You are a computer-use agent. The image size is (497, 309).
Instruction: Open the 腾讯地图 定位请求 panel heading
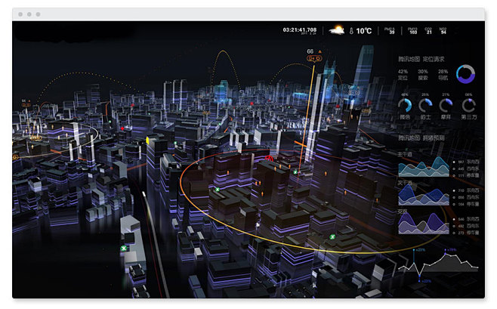pyautogui.click(x=421, y=59)
